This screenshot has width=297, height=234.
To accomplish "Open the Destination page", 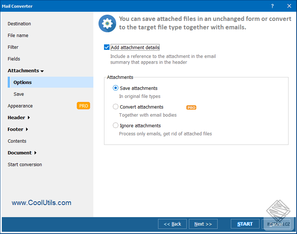I will 19,23.
